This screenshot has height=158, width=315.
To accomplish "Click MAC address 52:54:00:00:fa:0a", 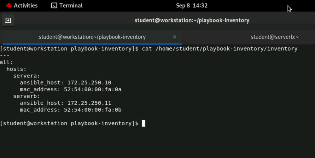I will pos(93,89).
